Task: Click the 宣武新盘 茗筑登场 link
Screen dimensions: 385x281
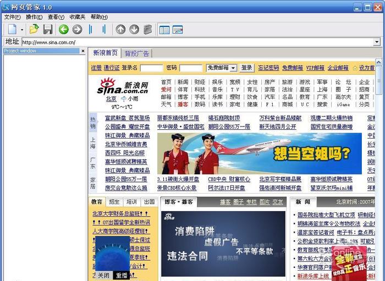Action: 127,118
